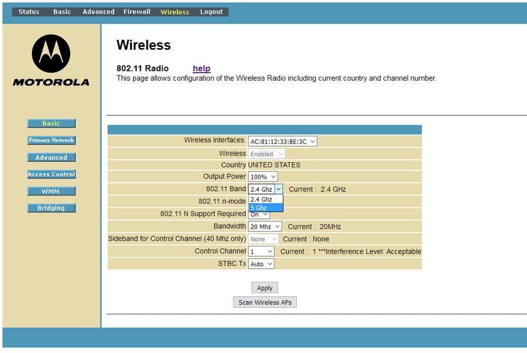Click the Scan Wireless APs button
This screenshot has width=527, height=353.
pos(265,303)
